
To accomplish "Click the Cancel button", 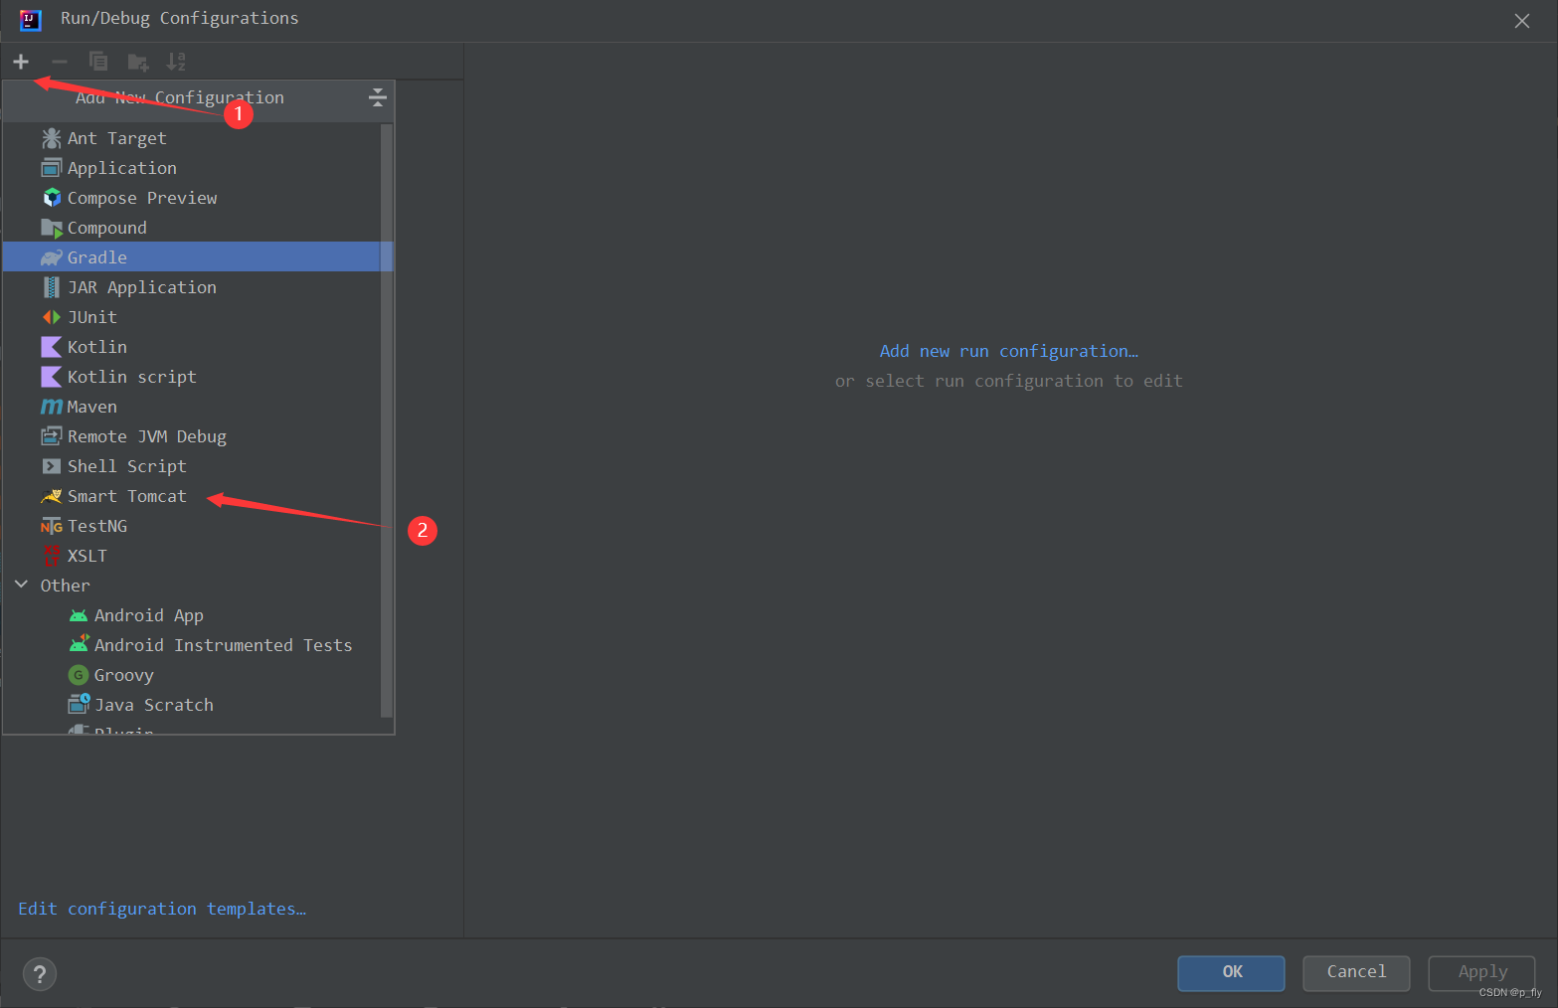I will coord(1356,972).
